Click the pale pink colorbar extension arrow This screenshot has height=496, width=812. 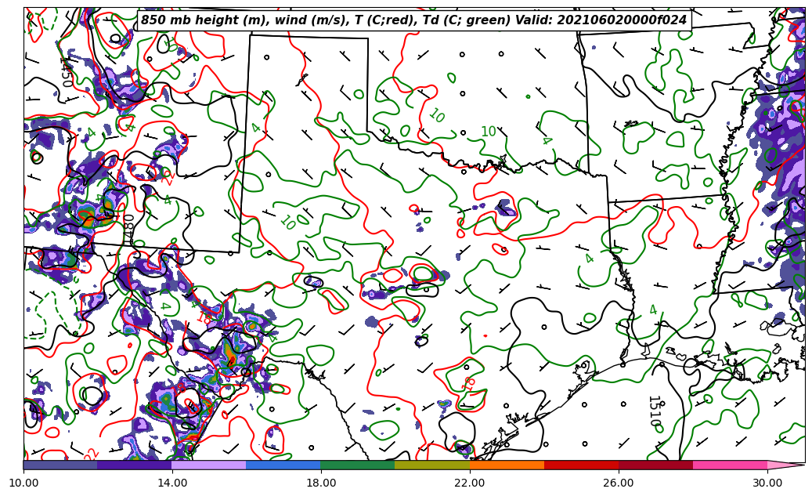click(785, 465)
